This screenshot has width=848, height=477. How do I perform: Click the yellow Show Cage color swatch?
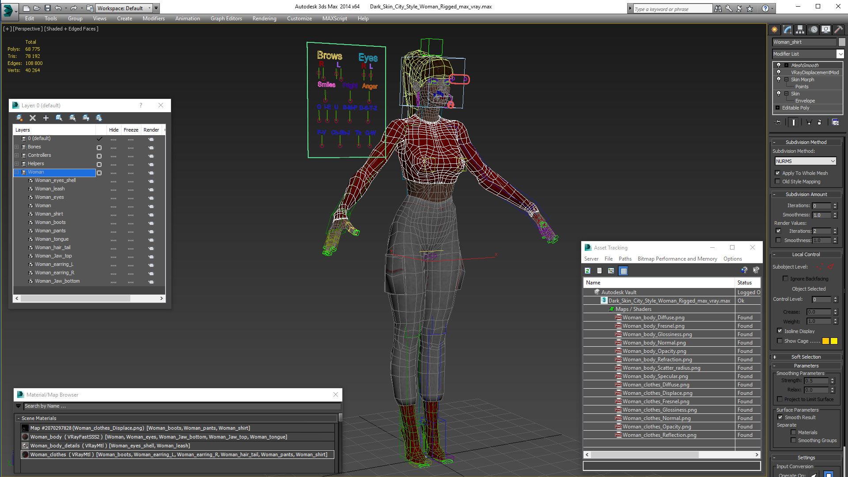pos(834,341)
